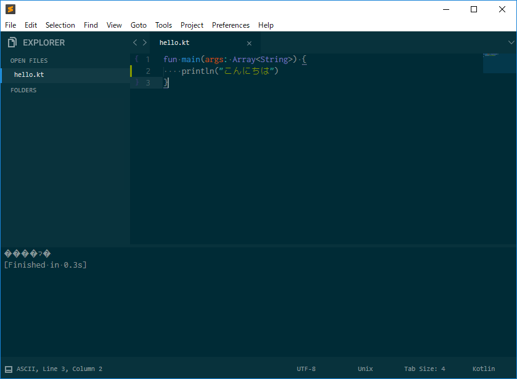The width and height of the screenshot is (517, 379).
Task: Click the Sublime Text application icon
Action: tap(10, 9)
